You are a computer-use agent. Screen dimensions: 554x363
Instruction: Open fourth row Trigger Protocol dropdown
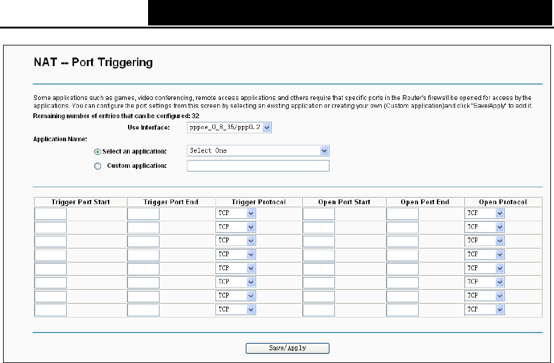click(235, 255)
